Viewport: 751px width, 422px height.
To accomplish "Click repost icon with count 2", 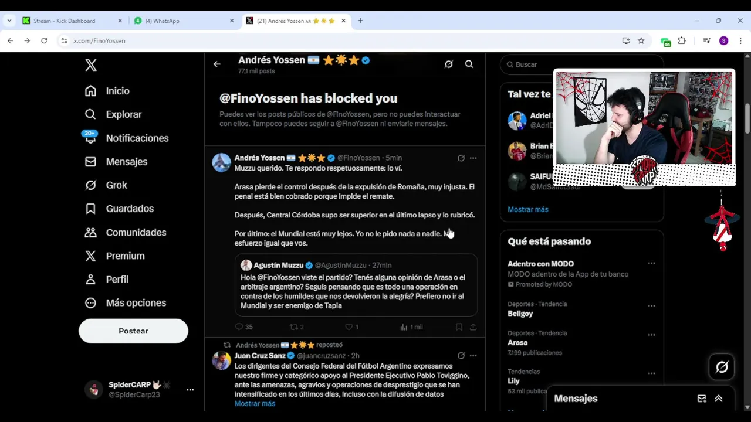I will tap(294, 326).
